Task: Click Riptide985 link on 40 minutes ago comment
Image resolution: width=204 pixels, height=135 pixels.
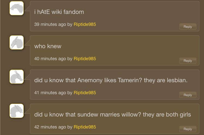Action: (x=85, y=59)
